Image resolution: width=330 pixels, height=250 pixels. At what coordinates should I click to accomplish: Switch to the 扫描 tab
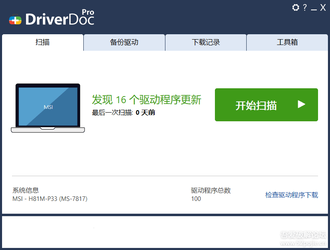[x=43, y=42]
